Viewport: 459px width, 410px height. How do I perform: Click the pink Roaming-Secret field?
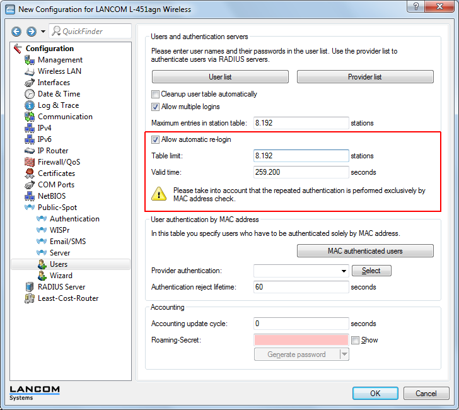pyautogui.click(x=301, y=340)
